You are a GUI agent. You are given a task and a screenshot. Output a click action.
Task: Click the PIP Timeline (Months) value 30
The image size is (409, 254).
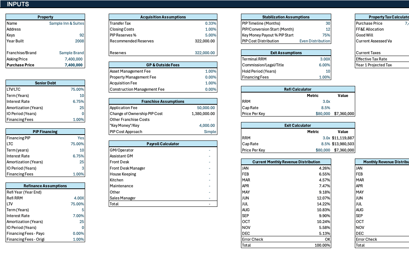coord(328,23)
